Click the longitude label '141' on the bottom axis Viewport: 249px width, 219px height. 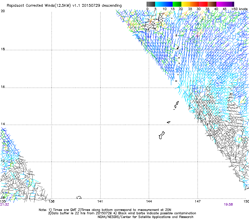pyautogui.click(x=100, y=201)
